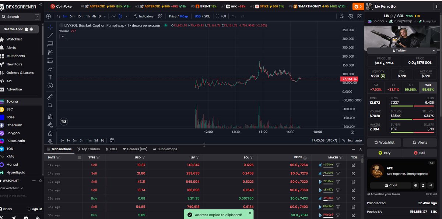Image resolution: width=442 pixels, height=219 pixels.
Task: Click the green Buy button
Action: tap(384, 153)
